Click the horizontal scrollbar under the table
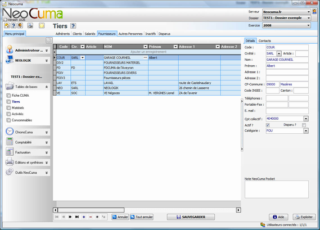This screenshot has width=320, height=230. click(x=147, y=210)
